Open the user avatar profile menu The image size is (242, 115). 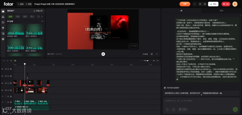pos(235,4)
